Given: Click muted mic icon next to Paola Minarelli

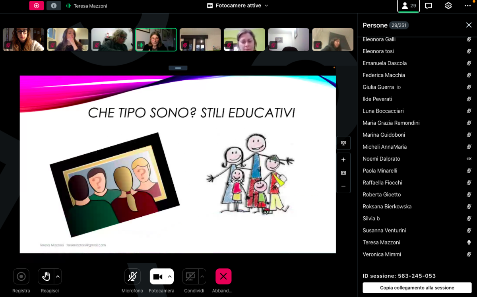Looking at the screenshot, I should (x=469, y=171).
